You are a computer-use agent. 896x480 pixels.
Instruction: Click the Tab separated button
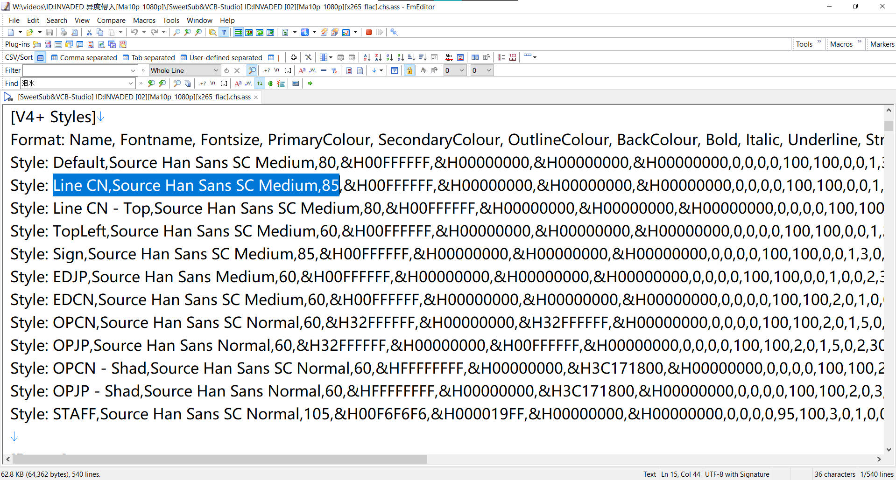coord(148,57)
